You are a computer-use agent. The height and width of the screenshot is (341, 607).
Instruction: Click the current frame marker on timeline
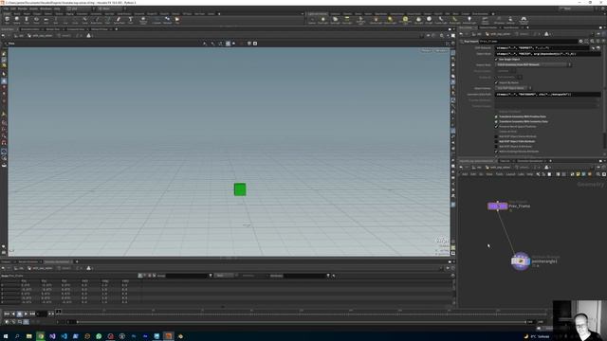click(59, 312)
